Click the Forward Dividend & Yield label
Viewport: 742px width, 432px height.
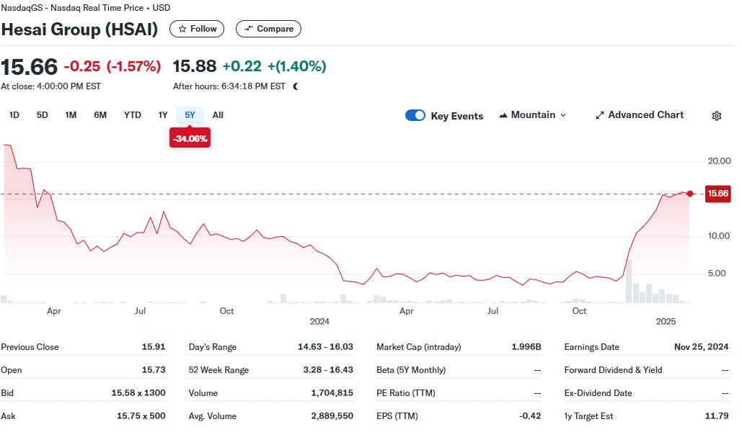click(613, 370)
